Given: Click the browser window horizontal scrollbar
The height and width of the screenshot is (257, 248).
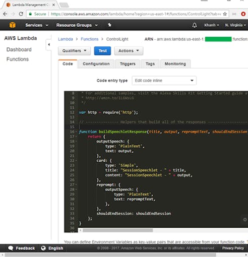Looking at the screenshot, I should (110, 255).
